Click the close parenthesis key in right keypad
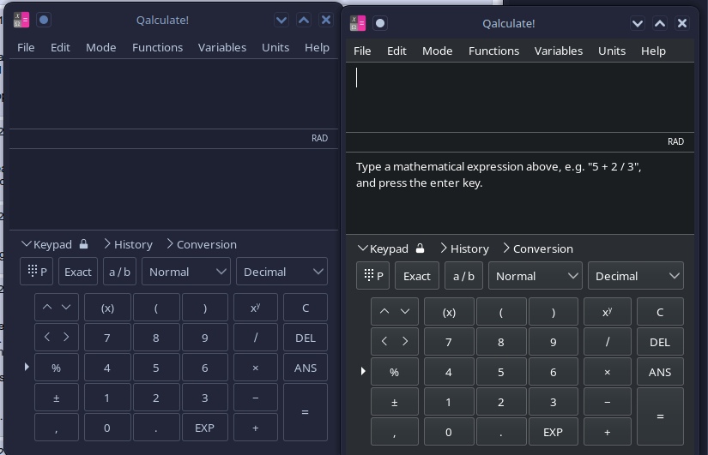The height and width of the screenshot is (455, 708). [x=554, y=312]
